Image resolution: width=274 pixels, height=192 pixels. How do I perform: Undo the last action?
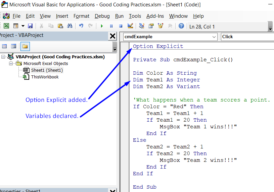pos(81,26)
